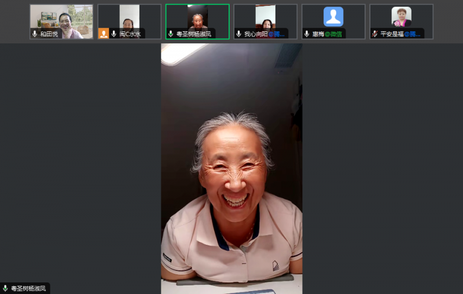Select 和田悦's video thumbnail
Screen dimensions: 463x294
(61, 17)
